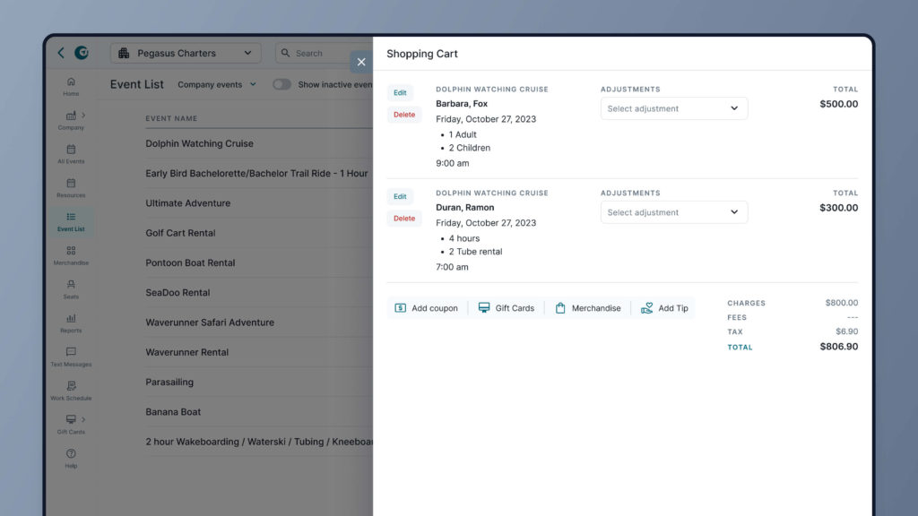Viewport: 918px width, 516px height.
Task: Open adjustment dropdown for Duran, Ramon
Action: (673, 212)
